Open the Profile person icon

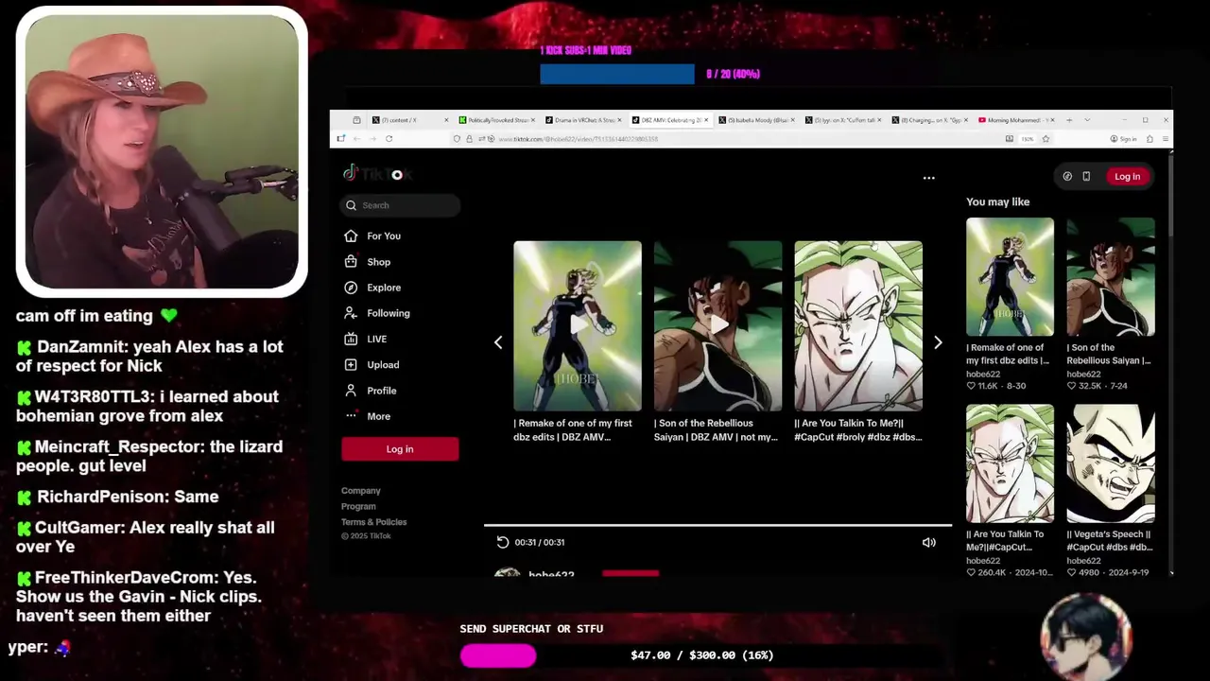(351, 391)
